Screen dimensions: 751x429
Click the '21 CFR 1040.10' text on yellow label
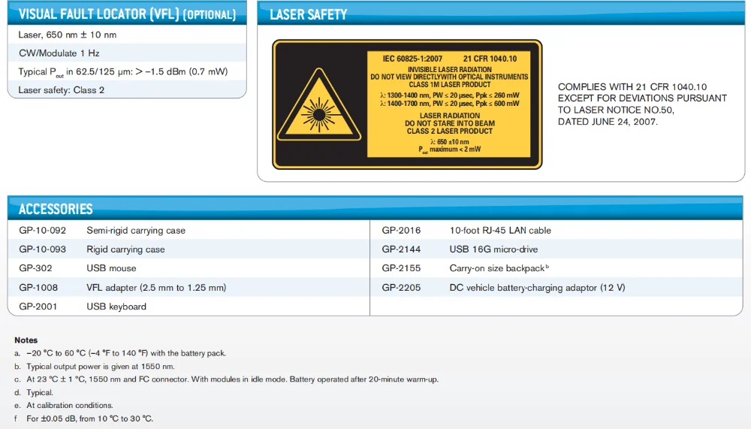pos(490,59)
